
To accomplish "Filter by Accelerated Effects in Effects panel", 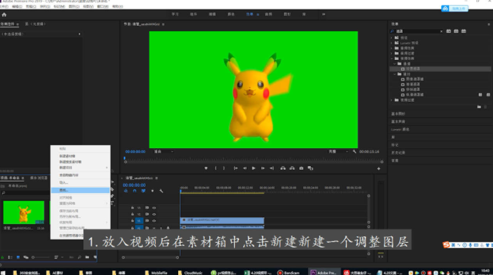I will pyautogui.click(x=448, y=31).
